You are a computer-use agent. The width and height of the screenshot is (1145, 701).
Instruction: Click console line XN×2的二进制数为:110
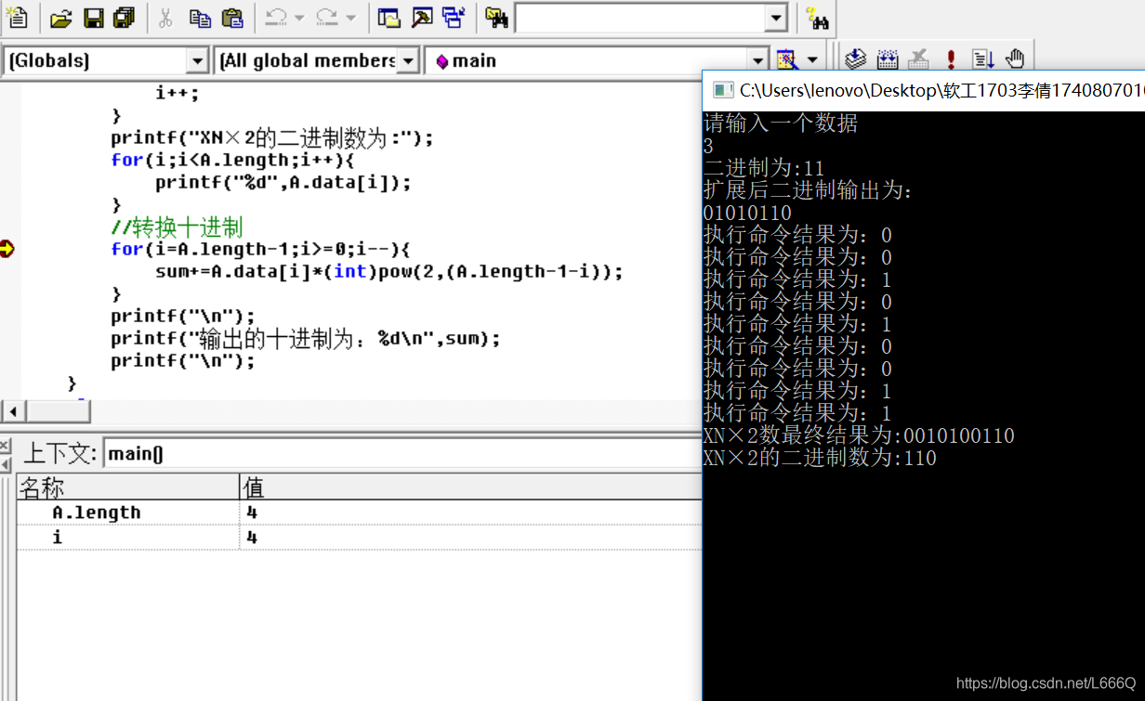tap(820, 458)
